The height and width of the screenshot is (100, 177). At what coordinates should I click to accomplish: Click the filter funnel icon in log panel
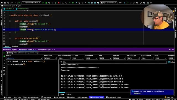point(61,62)
